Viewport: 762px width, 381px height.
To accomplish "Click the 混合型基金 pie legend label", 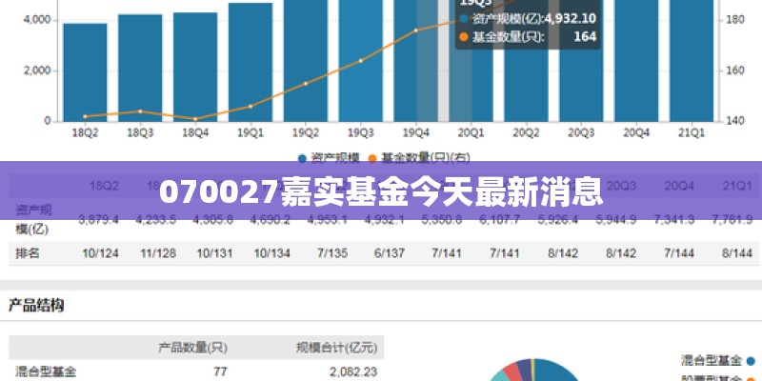I will coord(711,361).
